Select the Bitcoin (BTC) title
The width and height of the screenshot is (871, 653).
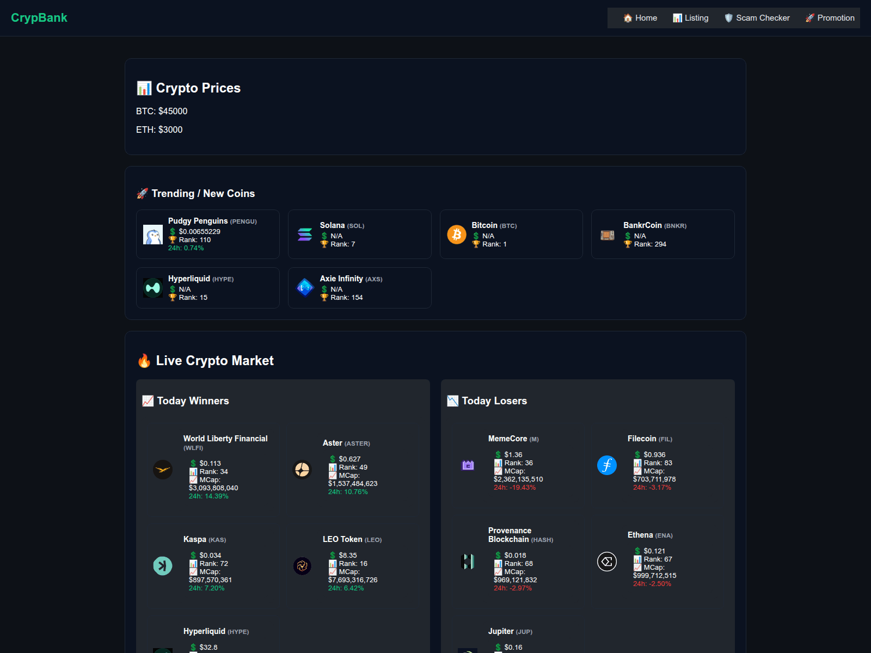494,225
